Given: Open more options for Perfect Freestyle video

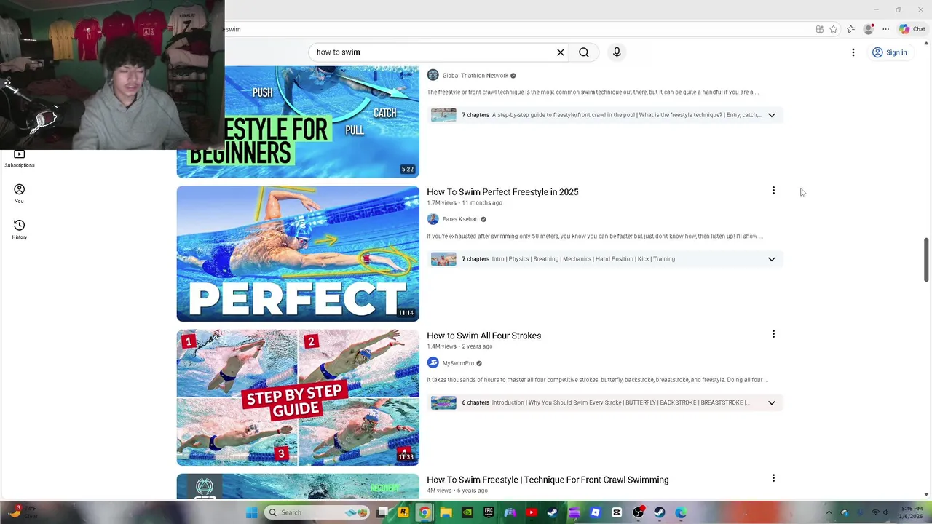Looking at the screenshot, I should pyautogui.click(x=773, y=191).
